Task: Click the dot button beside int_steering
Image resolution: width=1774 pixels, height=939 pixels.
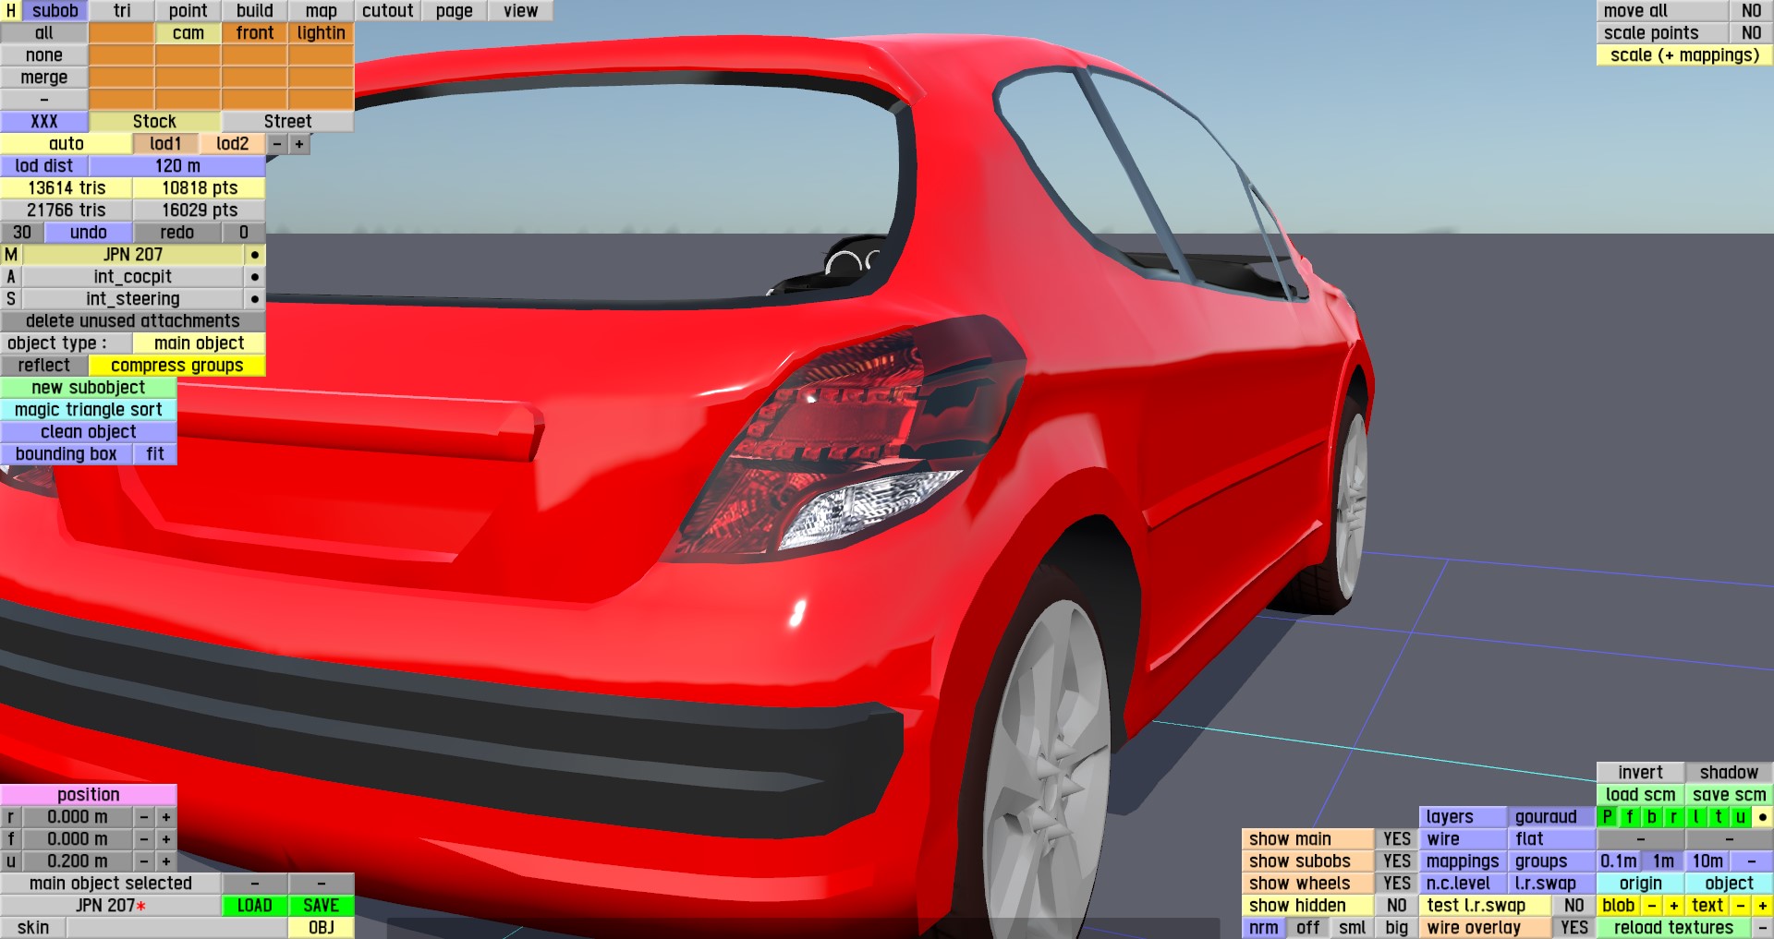Action: (254, 299)
